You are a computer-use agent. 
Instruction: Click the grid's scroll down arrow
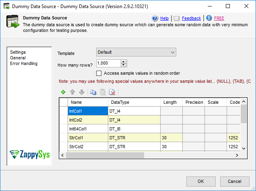[244, 149]
